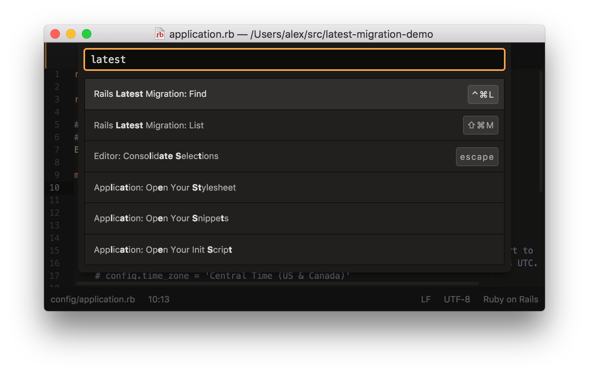The width and height of the screenshot is (589, 374).
Task: Select Ruby on Rails grammar in status bar
Action: point(510,299)
